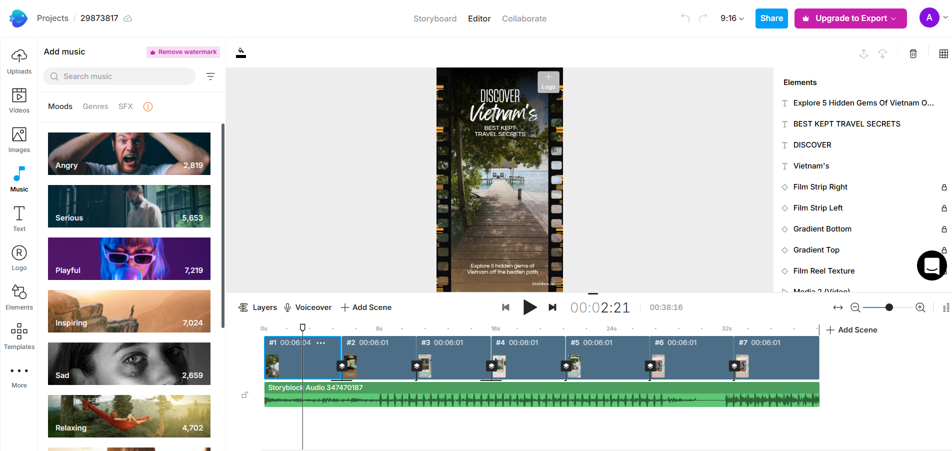Image resolution: width=952 pixels, height=451 pixels.
Task: Open the 9:16 aspect ratio dropdown
Action: coord(731,18)
